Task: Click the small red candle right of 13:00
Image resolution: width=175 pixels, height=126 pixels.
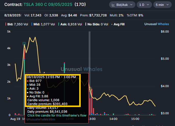Action: point(94,111)
